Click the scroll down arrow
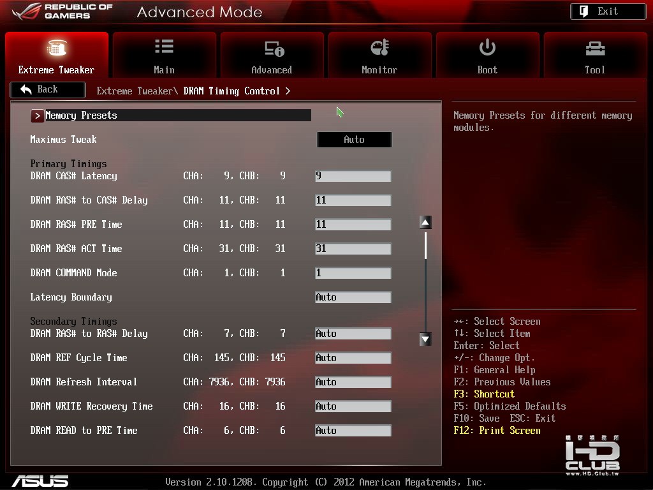653x490 pixels. (x=425, y=339)
